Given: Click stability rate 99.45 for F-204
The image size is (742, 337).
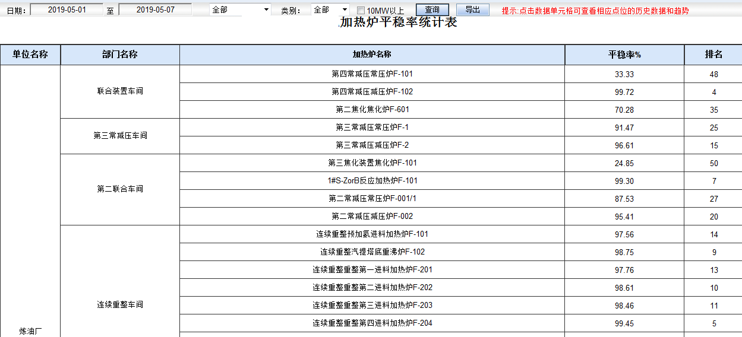Looking at the screenshot, I should [624, 323].
